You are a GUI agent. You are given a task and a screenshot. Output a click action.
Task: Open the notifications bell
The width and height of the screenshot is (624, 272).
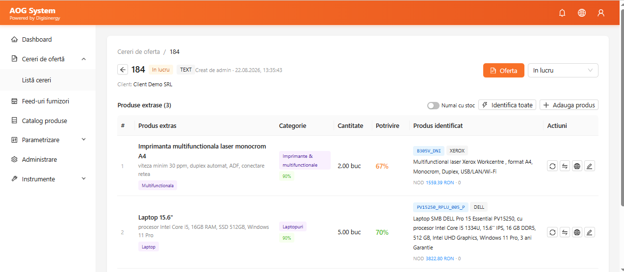point(562,13)
